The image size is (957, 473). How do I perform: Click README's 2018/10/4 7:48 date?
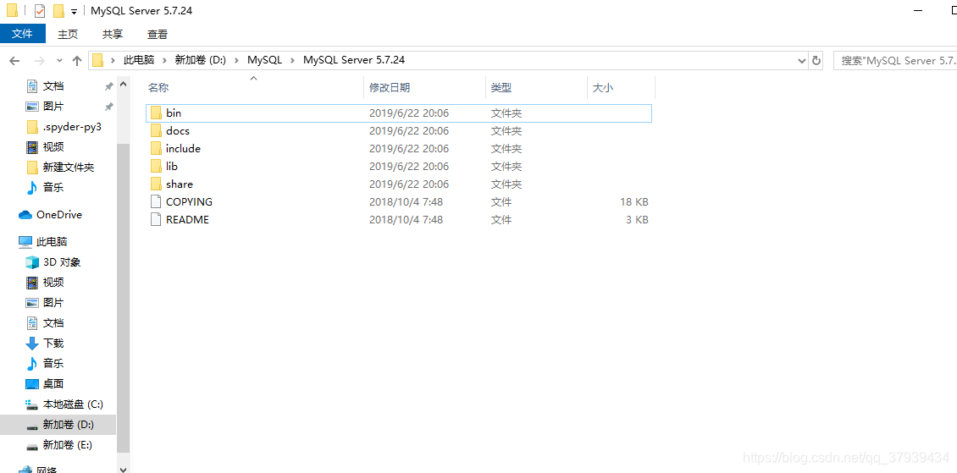406,219
